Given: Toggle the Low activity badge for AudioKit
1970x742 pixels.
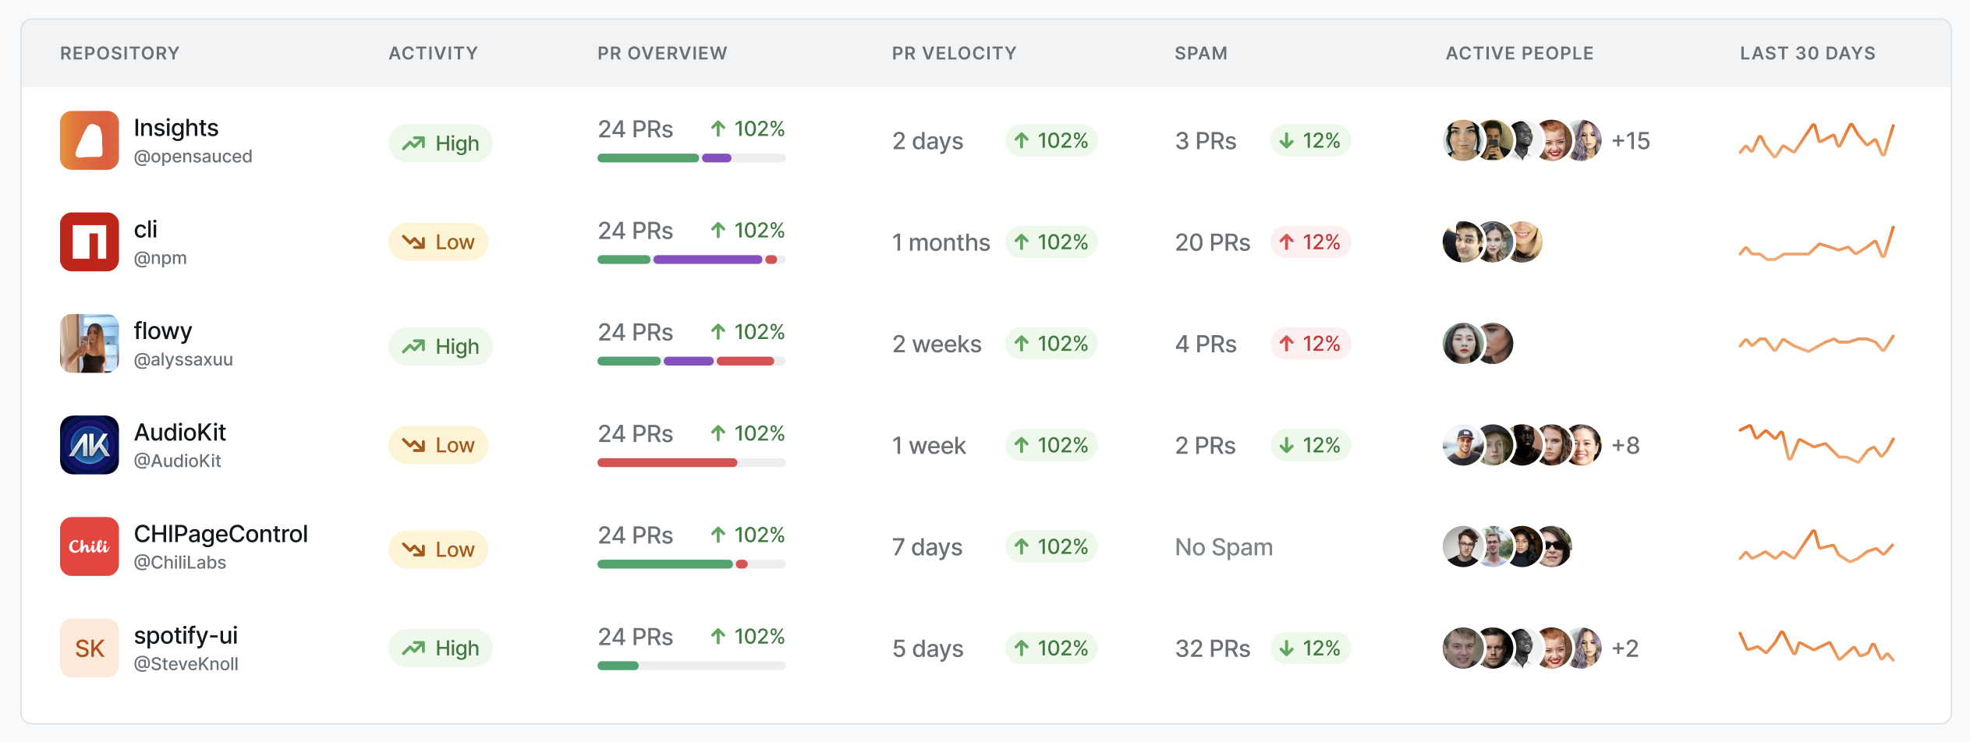Looking at the screenshot, I should coord(438,444).
